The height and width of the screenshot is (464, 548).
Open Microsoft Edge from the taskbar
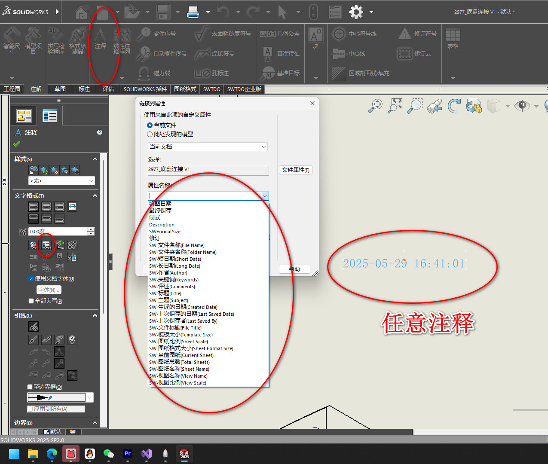tap(52, 454)
